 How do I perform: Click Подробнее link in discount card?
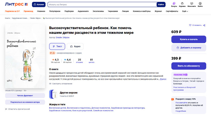[181, 111]
